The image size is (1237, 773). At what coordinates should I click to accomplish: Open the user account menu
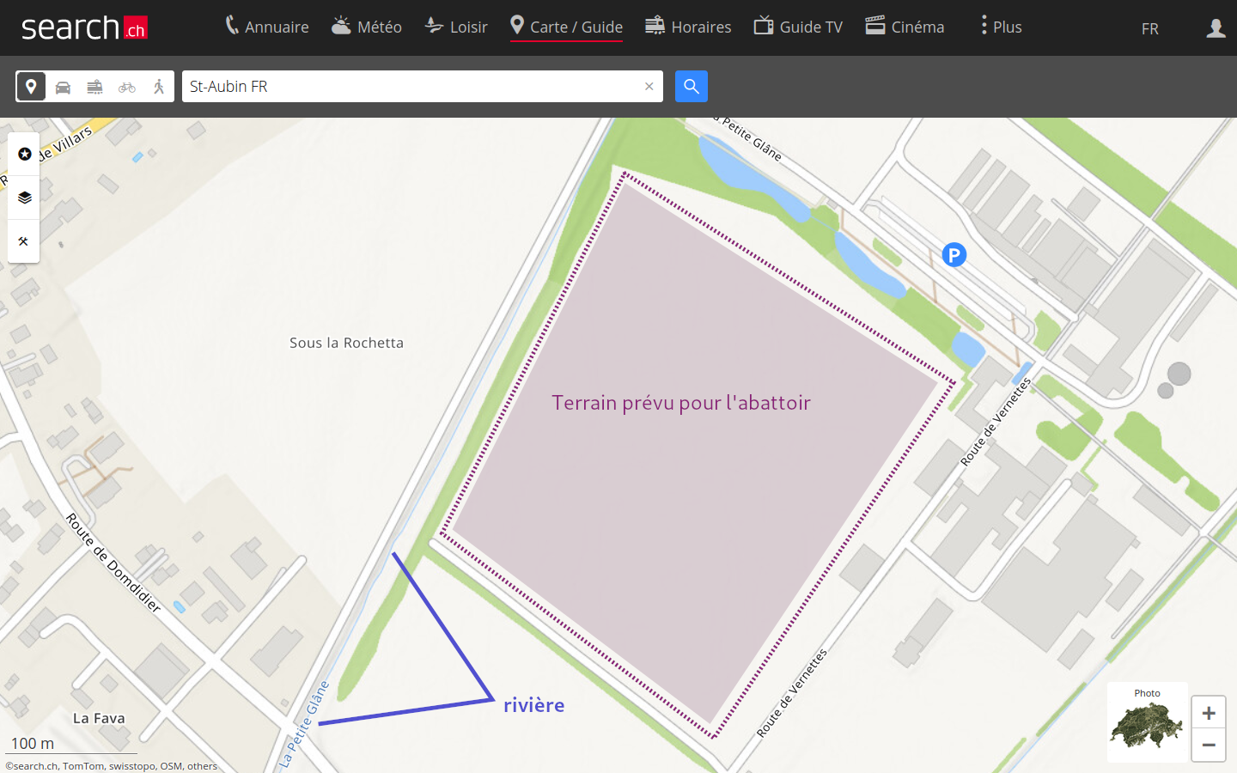point(1215,28)
